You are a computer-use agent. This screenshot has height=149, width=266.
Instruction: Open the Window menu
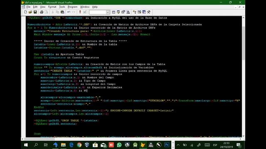pyautogui.click(x=85, y=7)
